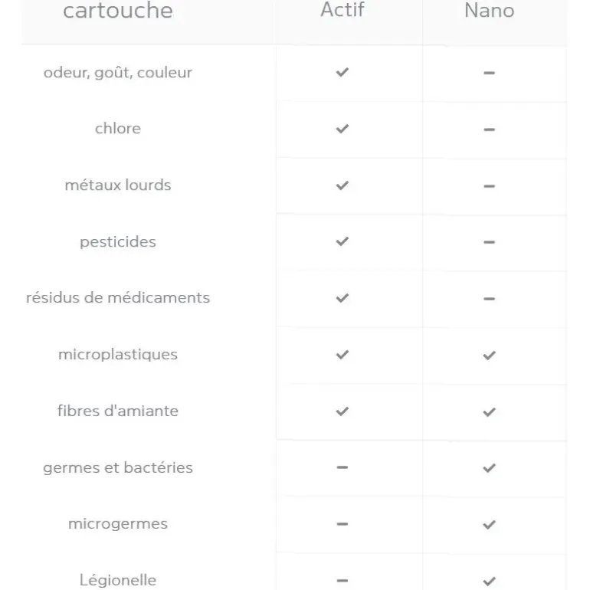Click the Actif dash for germes et bactéries
The image size is (590, 590).
click(343, 467)
